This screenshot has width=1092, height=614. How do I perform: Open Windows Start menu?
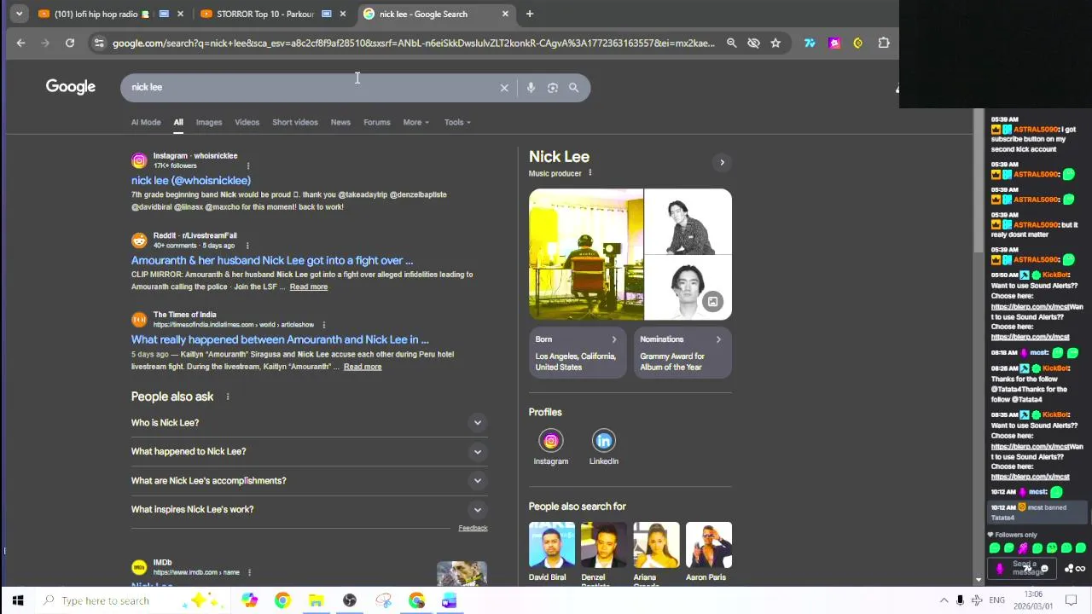pyautogui.click(x=17, y=600)
